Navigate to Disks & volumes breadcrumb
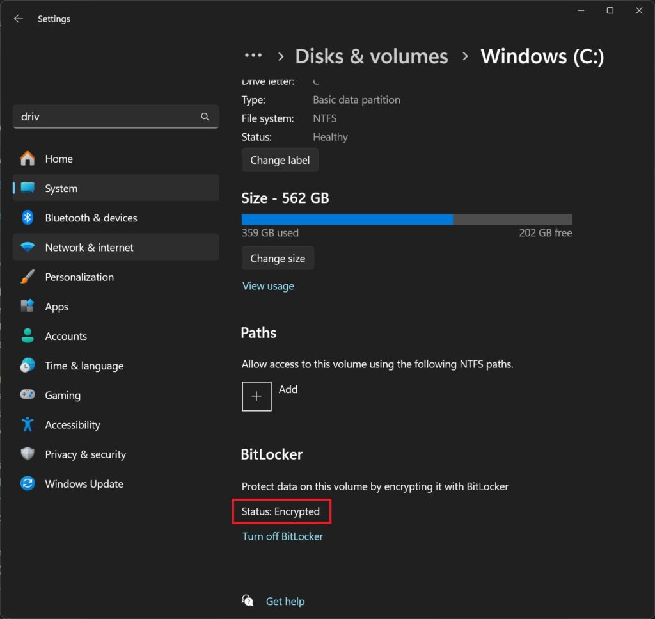 (x=371, y=56)
